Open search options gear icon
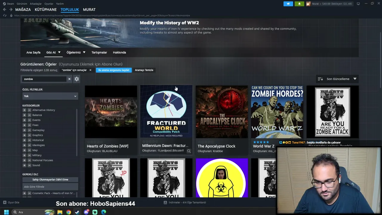This screenshot has width=382, height=215. [77, 79]
